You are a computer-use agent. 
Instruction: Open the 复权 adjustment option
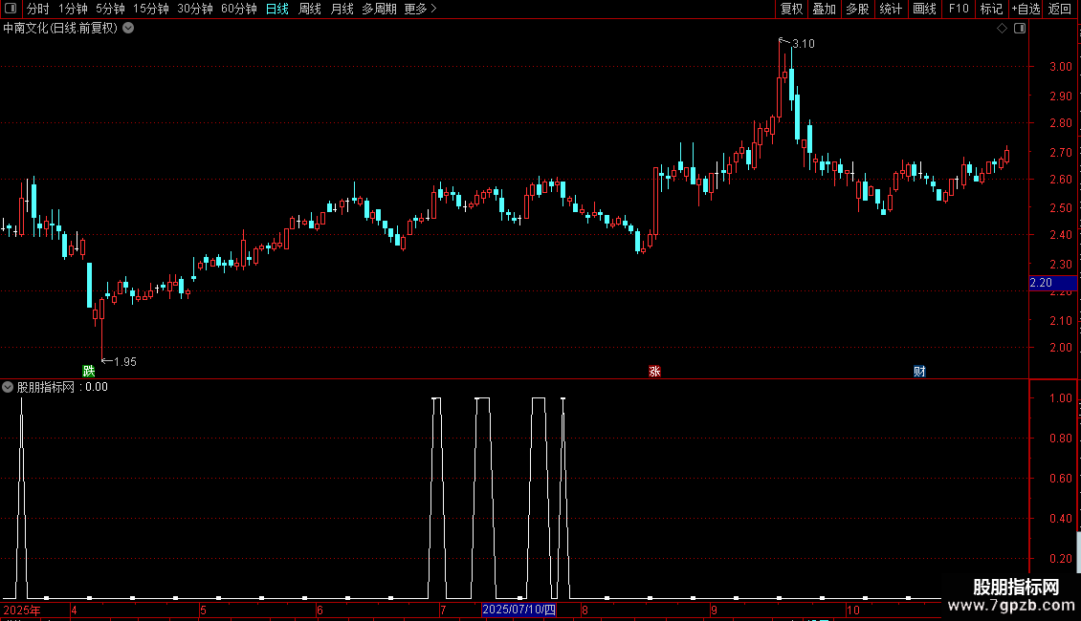tap(791, 9)
